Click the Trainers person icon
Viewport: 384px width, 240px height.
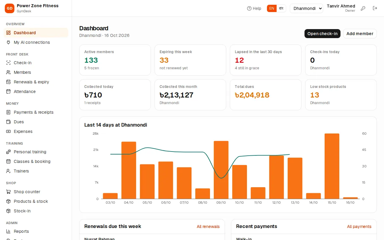click(8, 171)
